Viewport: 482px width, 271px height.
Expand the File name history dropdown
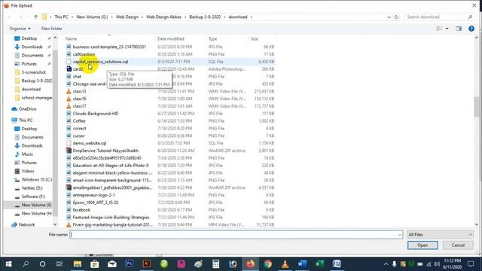pos(400,235)
